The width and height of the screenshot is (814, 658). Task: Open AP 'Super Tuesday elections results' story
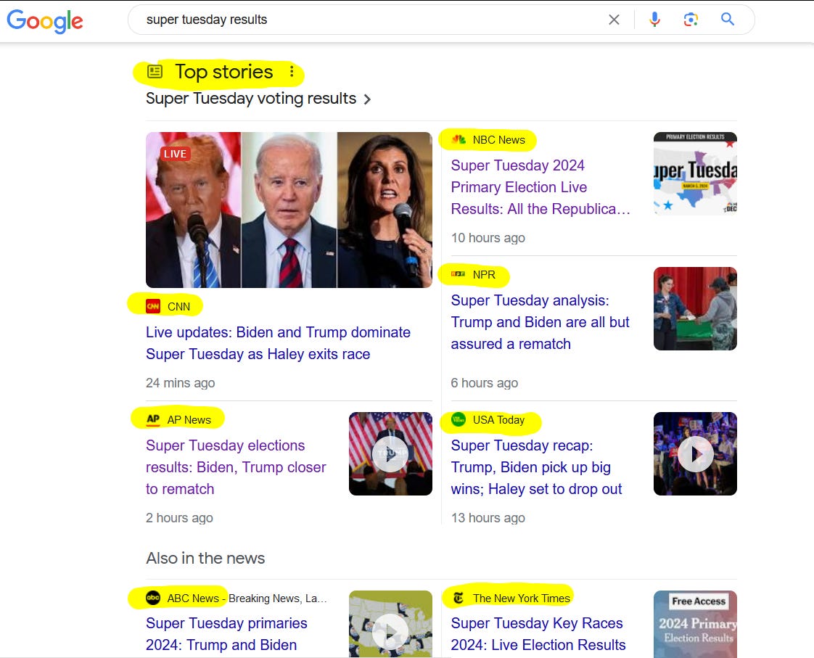tap(236, 467)
